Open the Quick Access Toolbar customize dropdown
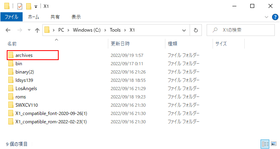The height and width of the screenshot is (149, 280). (x=36, y=7)
